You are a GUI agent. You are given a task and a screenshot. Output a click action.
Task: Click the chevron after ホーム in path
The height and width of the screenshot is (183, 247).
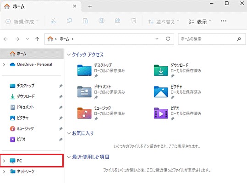(72, 39)
